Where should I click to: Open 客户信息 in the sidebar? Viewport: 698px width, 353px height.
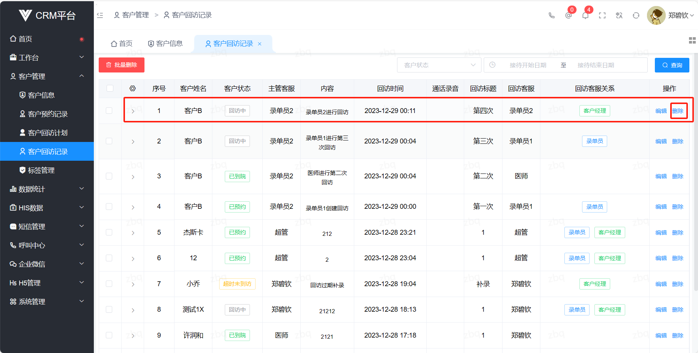pos(47,95)
